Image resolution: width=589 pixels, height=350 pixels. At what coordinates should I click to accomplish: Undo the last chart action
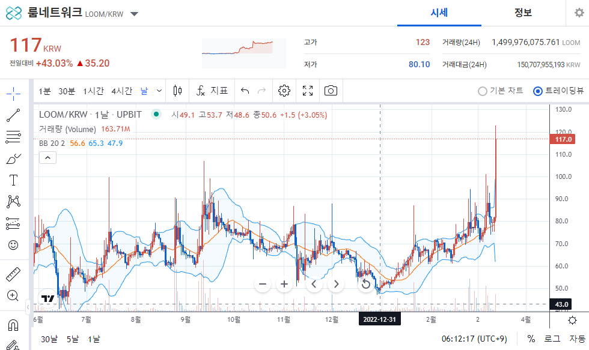(245, 91)
